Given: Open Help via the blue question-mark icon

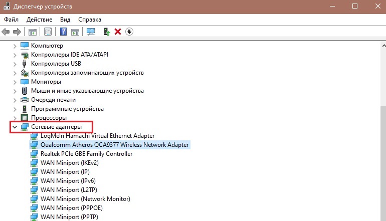Looking at the screenshot, I should 64,32.
